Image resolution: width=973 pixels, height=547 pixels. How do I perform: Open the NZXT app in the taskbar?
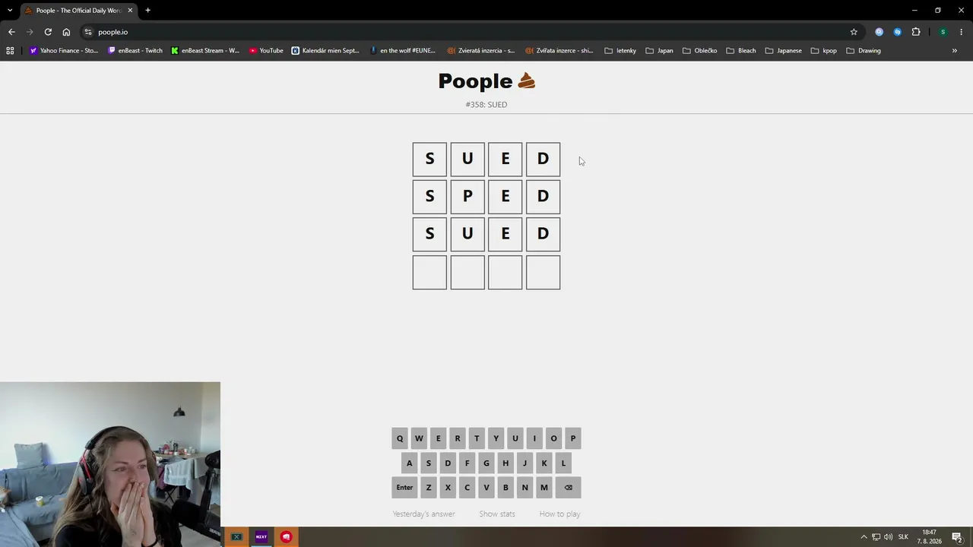(x=261, y=537)
